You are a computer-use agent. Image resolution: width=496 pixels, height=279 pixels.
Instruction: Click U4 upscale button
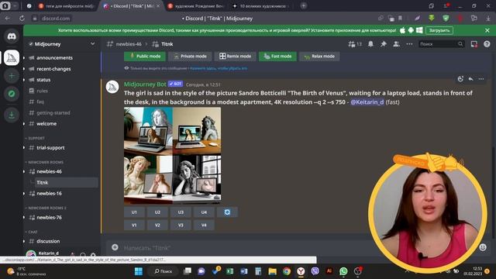click(x=204, y=212)
